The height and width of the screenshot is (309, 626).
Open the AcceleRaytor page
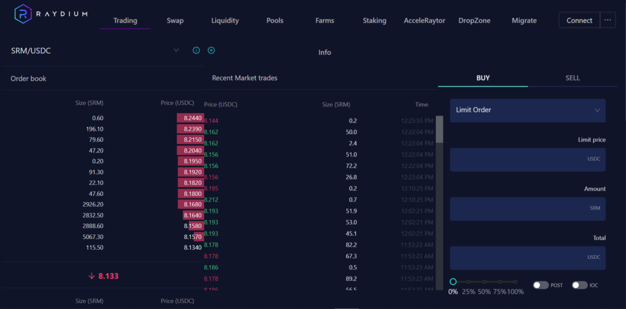424,21
